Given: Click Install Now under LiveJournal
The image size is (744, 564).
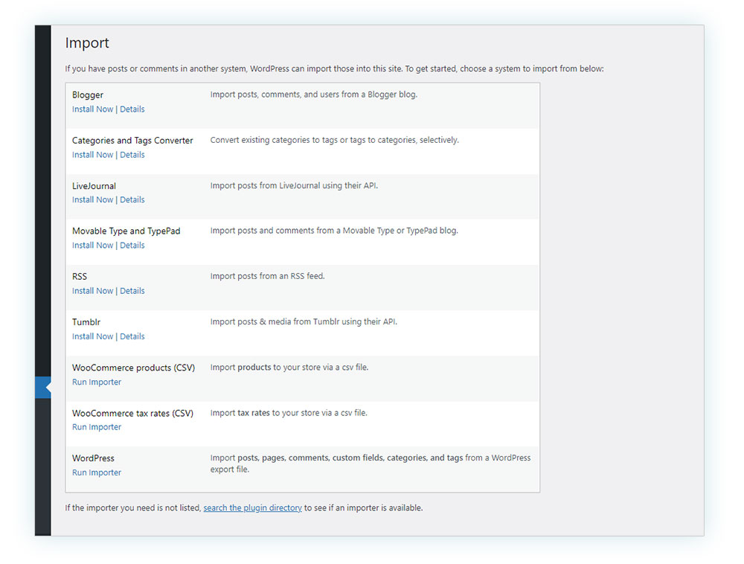Looking at the screenshot, I should (x=92, y=199).
